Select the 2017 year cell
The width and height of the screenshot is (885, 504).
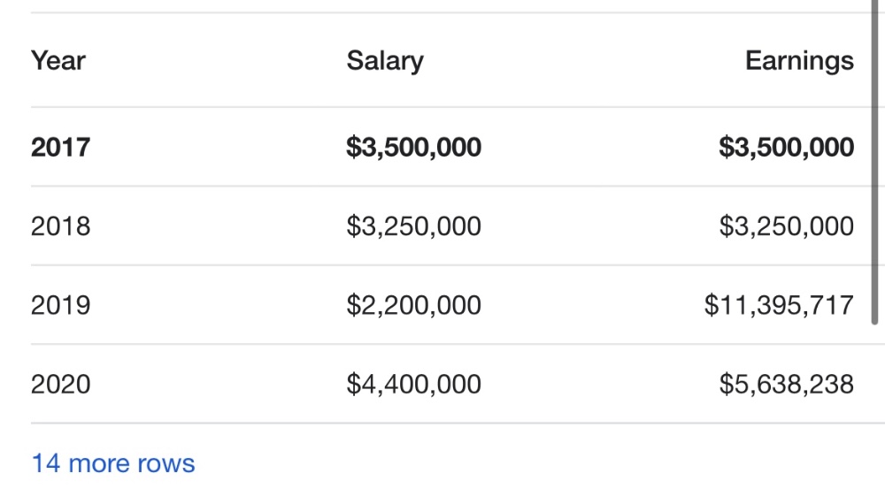coord(60,147)
